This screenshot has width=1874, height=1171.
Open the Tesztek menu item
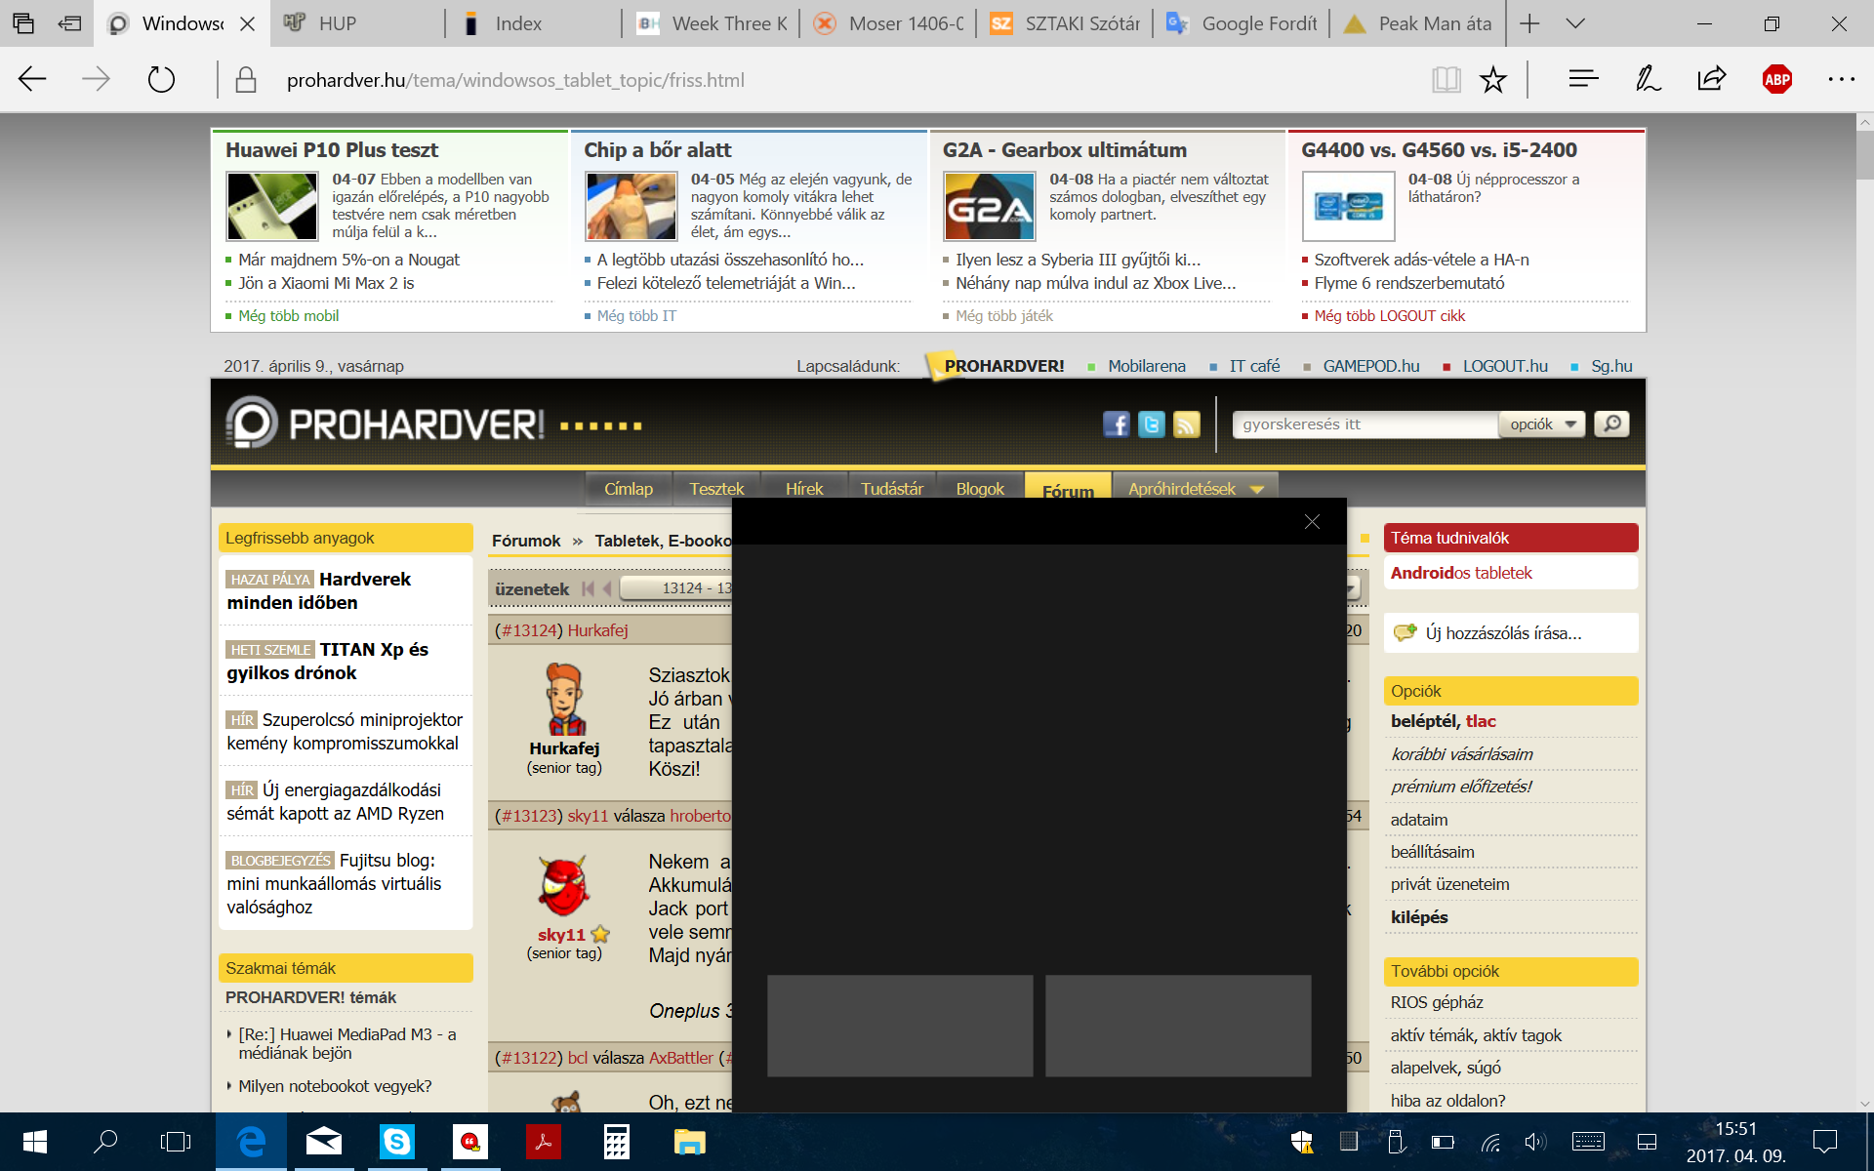point(716,489)
